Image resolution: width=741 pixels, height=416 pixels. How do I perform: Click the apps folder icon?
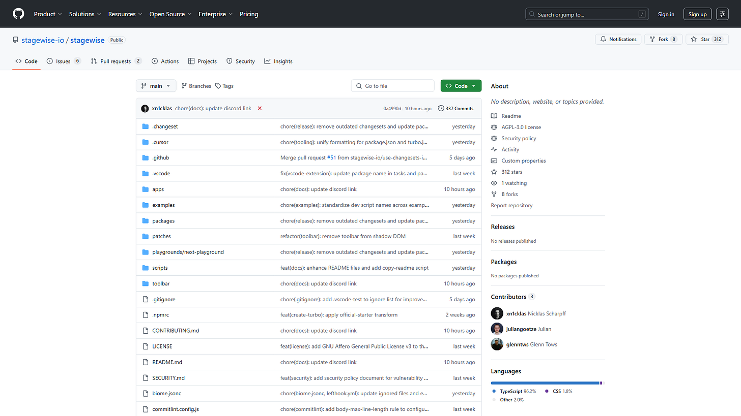pyautogui.click(x=146, y=189)
